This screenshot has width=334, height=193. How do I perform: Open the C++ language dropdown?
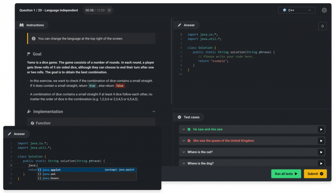pyautogui.click(x=296, y=10)
